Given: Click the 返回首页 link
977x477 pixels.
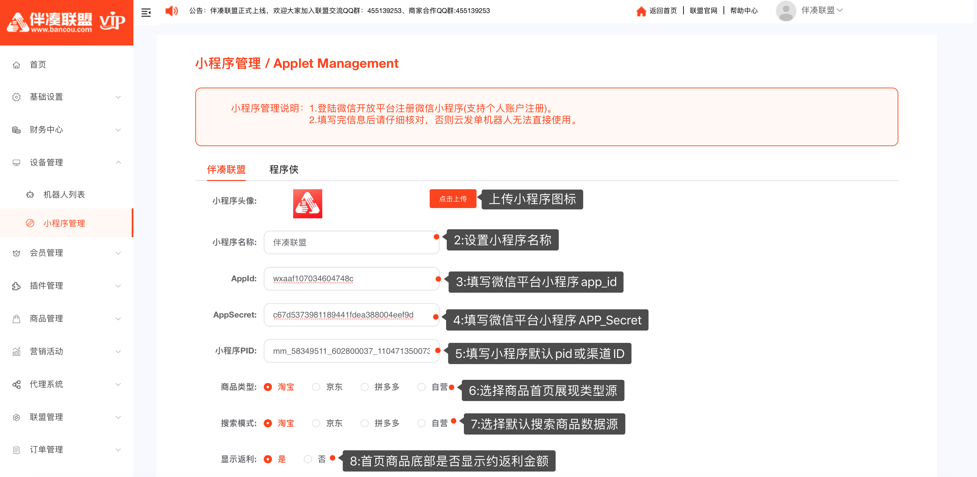Looking at the screenshot, I should 663,11.
